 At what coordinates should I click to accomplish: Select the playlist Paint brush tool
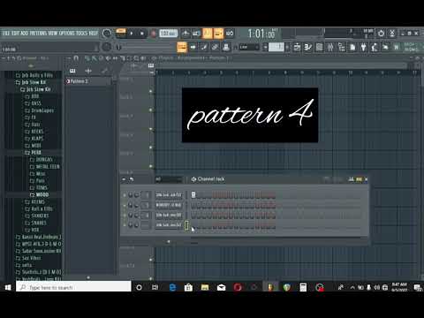(x=95, y=58)
